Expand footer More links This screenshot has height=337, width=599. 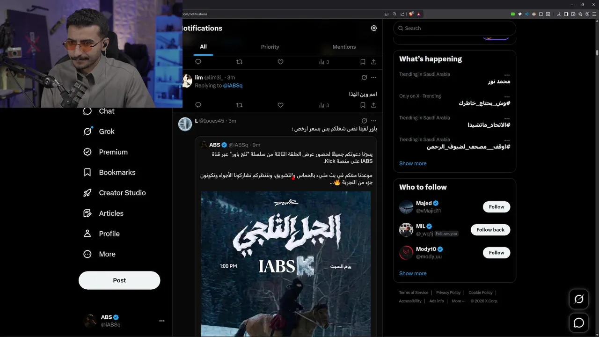pos(459,301)
